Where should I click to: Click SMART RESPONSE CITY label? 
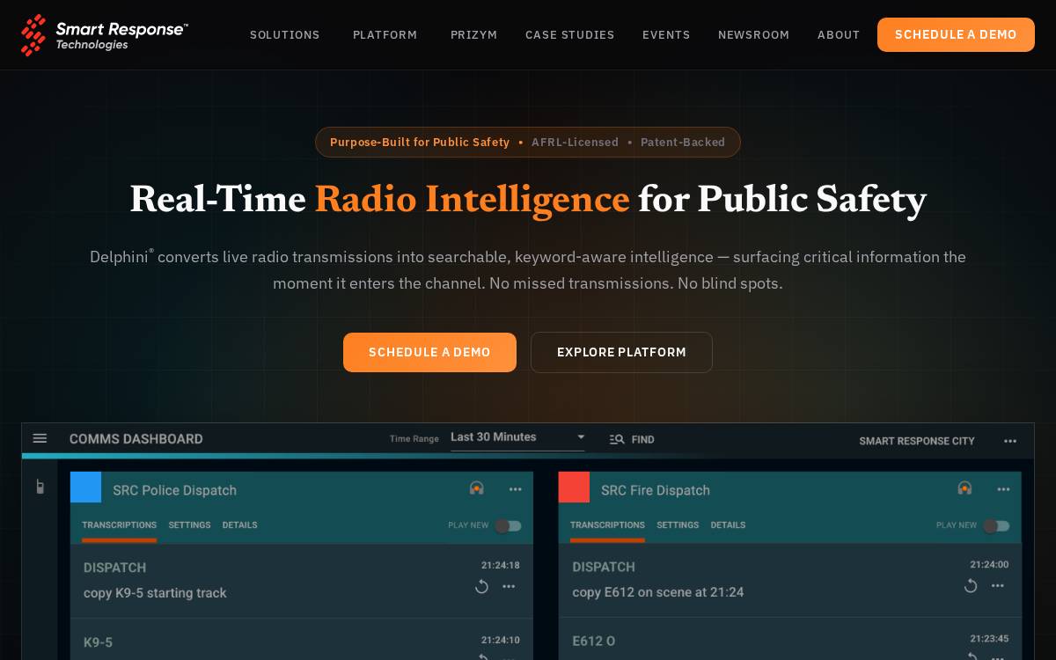(917, 441)
